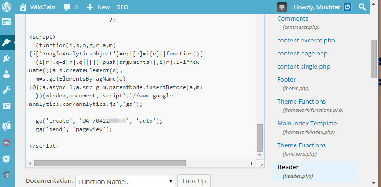
Task: Open the WordPress logo menu
Action: coord(7,7)
